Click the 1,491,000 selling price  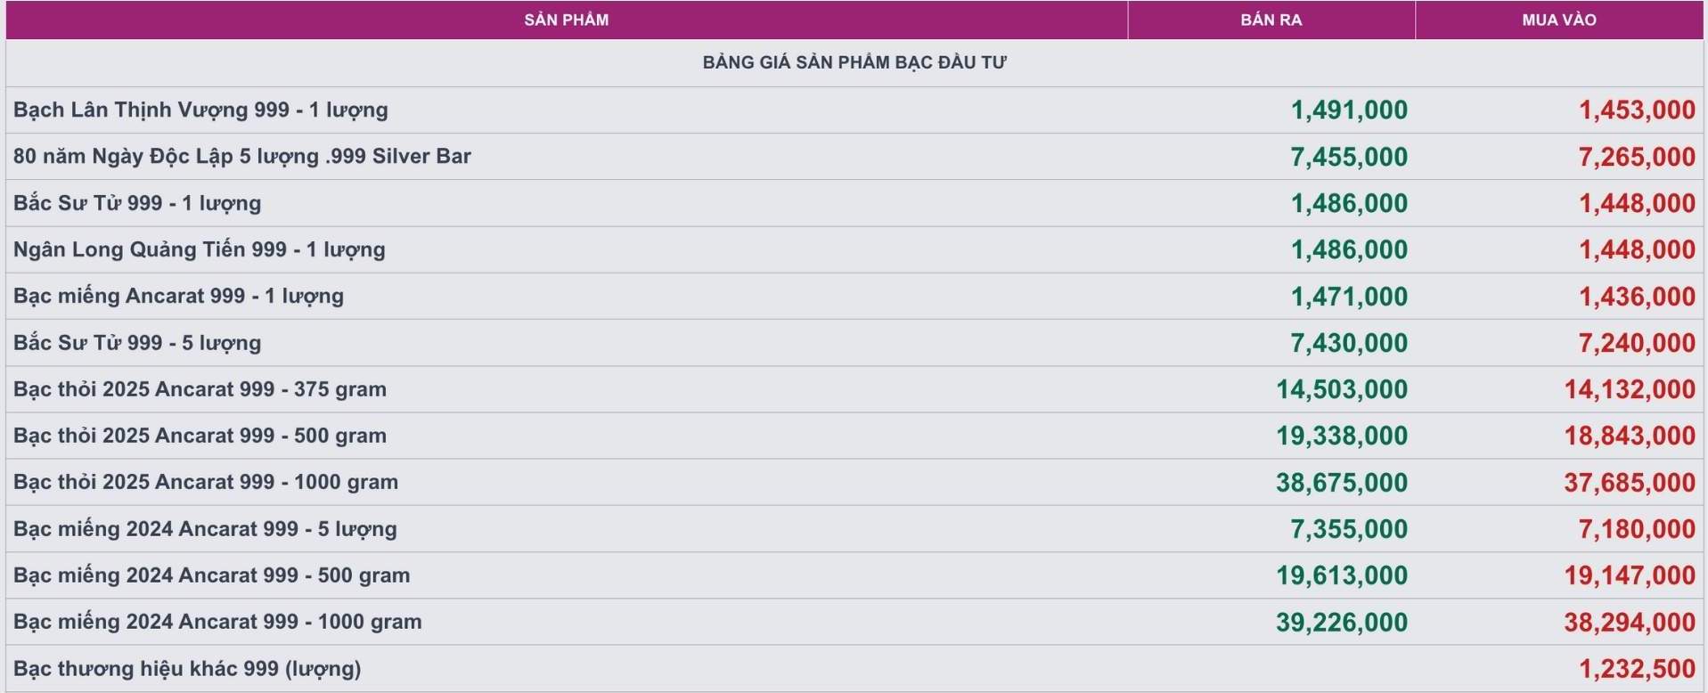(x=1349, y=110)
